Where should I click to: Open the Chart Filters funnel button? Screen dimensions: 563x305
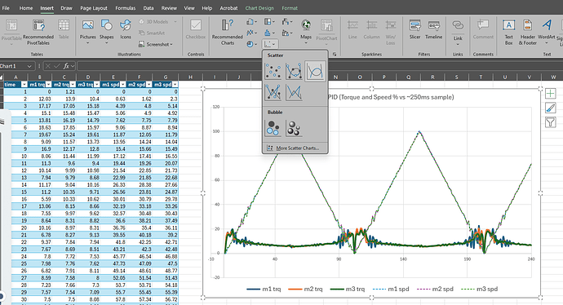click(551, 122)
